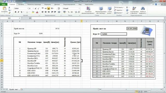The height and width of the screenshot is (93, 166).
Task: Click the Decrease Font Size icon
Action: pos(38,9)
